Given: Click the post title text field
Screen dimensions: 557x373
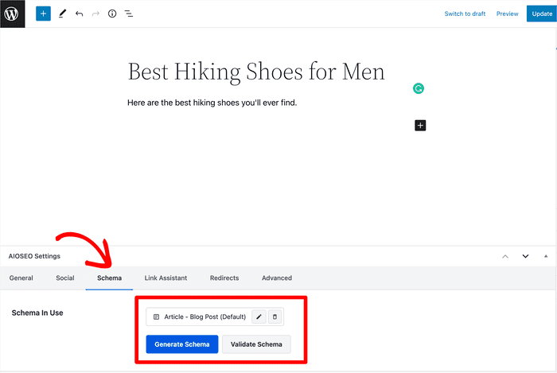Looking at the screenshot, I should click(x=256, y=72).
